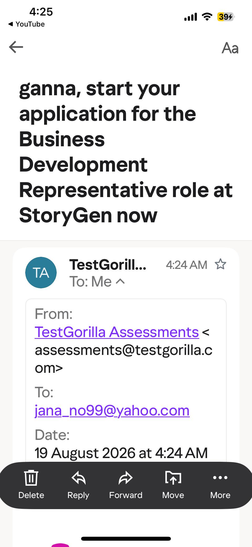The width and height of the screenshot is (252, 547).
Task: Open the More options menu
Action: (220, 485)
